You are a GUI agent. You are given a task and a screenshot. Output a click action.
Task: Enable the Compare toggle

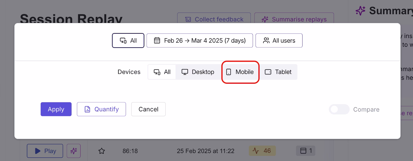[339, 109]
